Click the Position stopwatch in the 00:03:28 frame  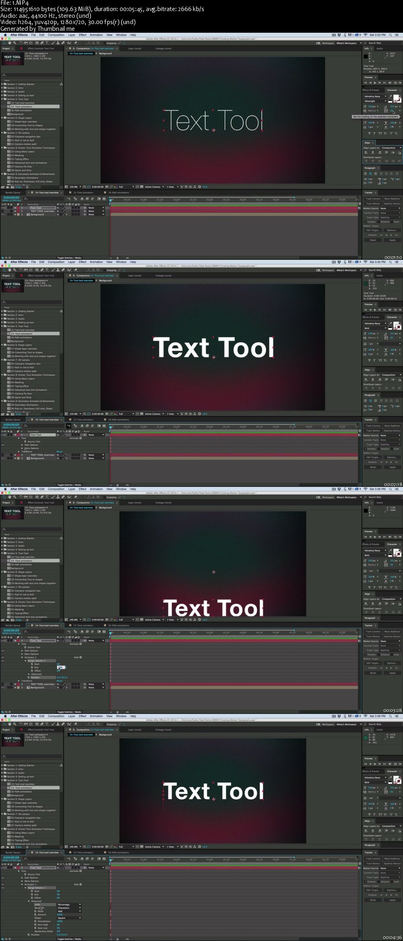click(x=29, y=677)
